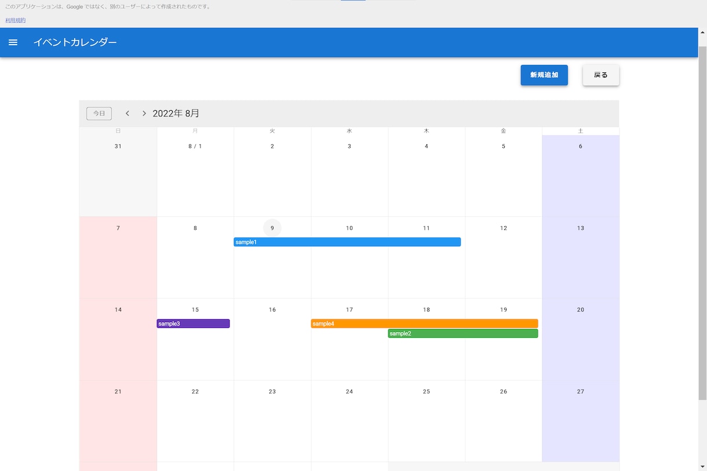Image resolution: width=707 pixels, height=471 pixels.
Task: Click date 14 on the calendar
Action: tap(118, 310)
